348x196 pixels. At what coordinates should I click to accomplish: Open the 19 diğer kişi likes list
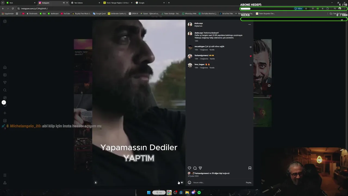point(217,173)
